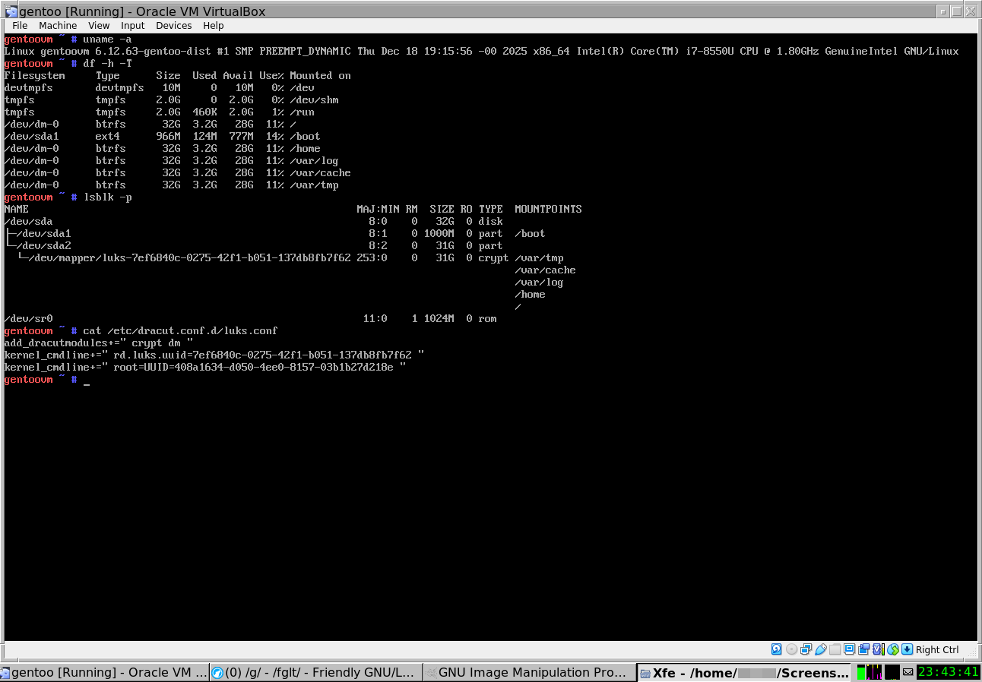Click the USB devices status icon
Screen dimensions: 982x682
point(820,649)
